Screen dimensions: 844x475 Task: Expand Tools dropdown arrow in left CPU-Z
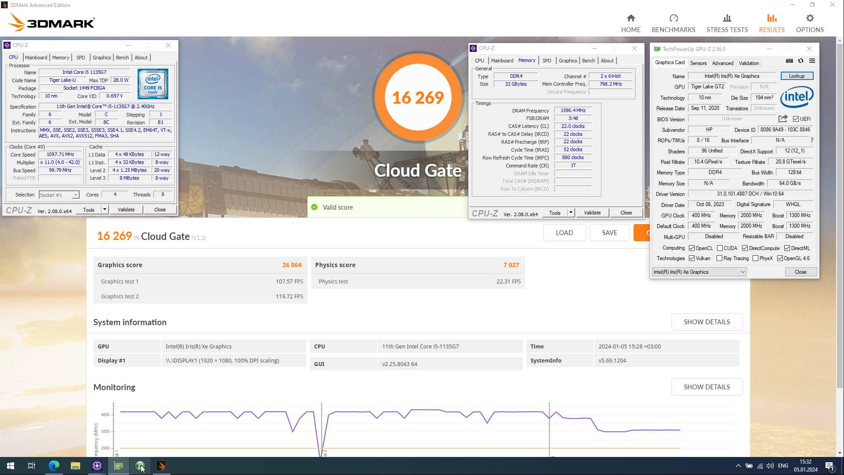pyautogui.click(x=105, y=210)
